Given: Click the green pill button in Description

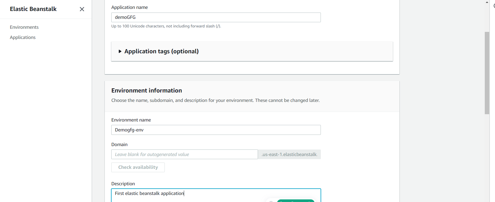Looking at the screenshot, I should (x=295, y=201).
